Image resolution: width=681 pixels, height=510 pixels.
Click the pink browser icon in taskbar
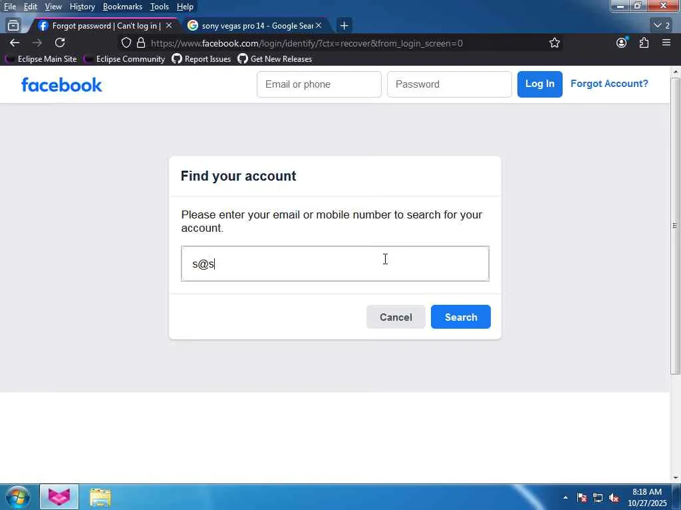[x=59, y=497]
